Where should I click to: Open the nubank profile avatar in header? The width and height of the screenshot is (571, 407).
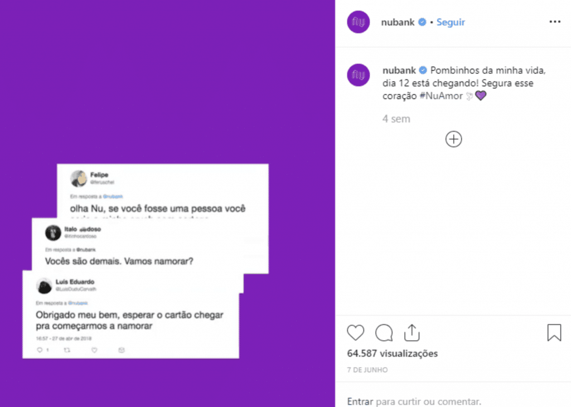359,22
